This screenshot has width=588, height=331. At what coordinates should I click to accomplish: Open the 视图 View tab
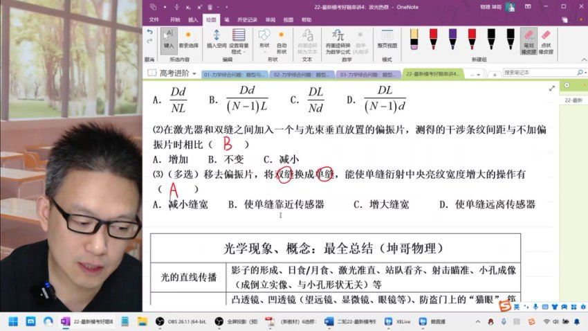tap(288, 19)
